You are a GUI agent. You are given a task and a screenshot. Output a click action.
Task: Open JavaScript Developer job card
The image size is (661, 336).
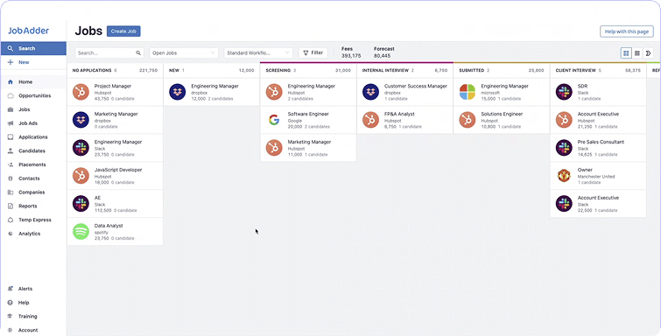[115, 176]
